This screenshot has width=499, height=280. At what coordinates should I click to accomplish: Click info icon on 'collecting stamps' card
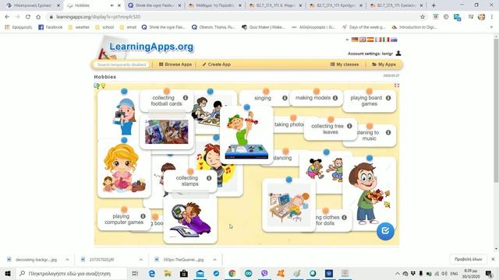[x=209, y=178]
